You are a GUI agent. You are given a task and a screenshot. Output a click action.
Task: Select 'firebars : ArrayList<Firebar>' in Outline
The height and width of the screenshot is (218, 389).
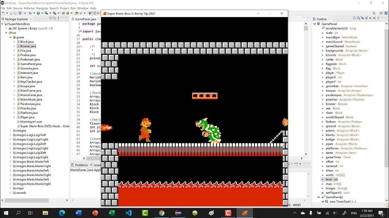coord(343,122)
